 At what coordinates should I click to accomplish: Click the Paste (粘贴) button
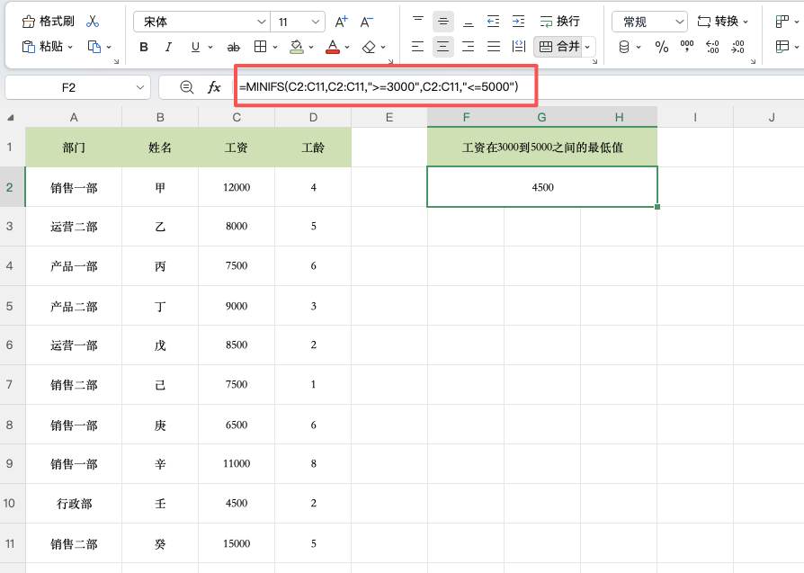[42, 47]
